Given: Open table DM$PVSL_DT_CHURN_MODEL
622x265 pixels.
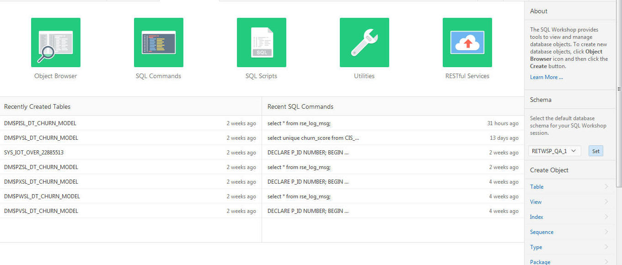Looking at the screenshot, I should tap(41, 211).
